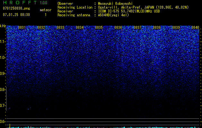Click the Receiver field label

(x=65, y=11)
